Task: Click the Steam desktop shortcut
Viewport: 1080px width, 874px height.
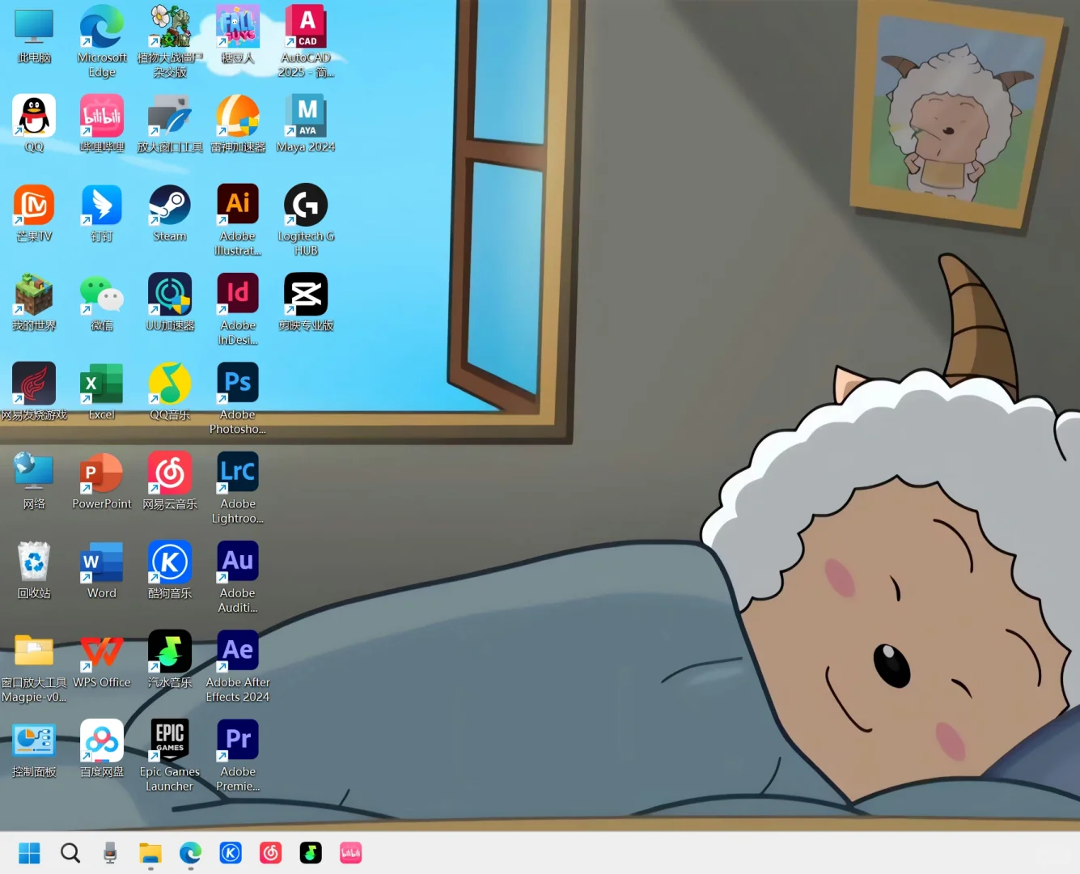Action: point(170,214)
